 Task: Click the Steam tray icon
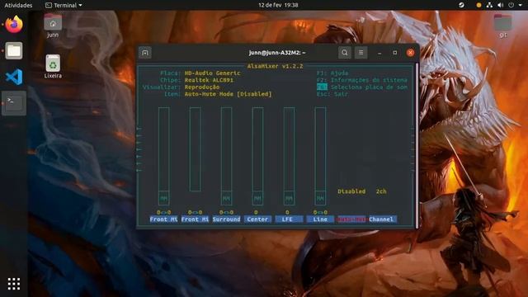tap(461, 5)
